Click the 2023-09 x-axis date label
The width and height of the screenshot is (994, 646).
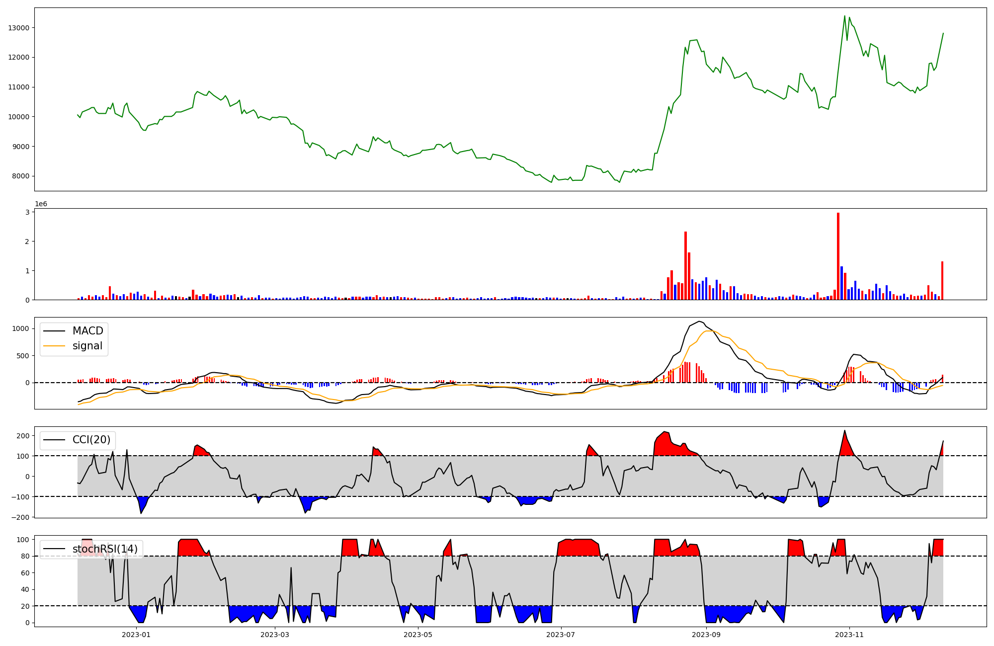coord(706,635)
